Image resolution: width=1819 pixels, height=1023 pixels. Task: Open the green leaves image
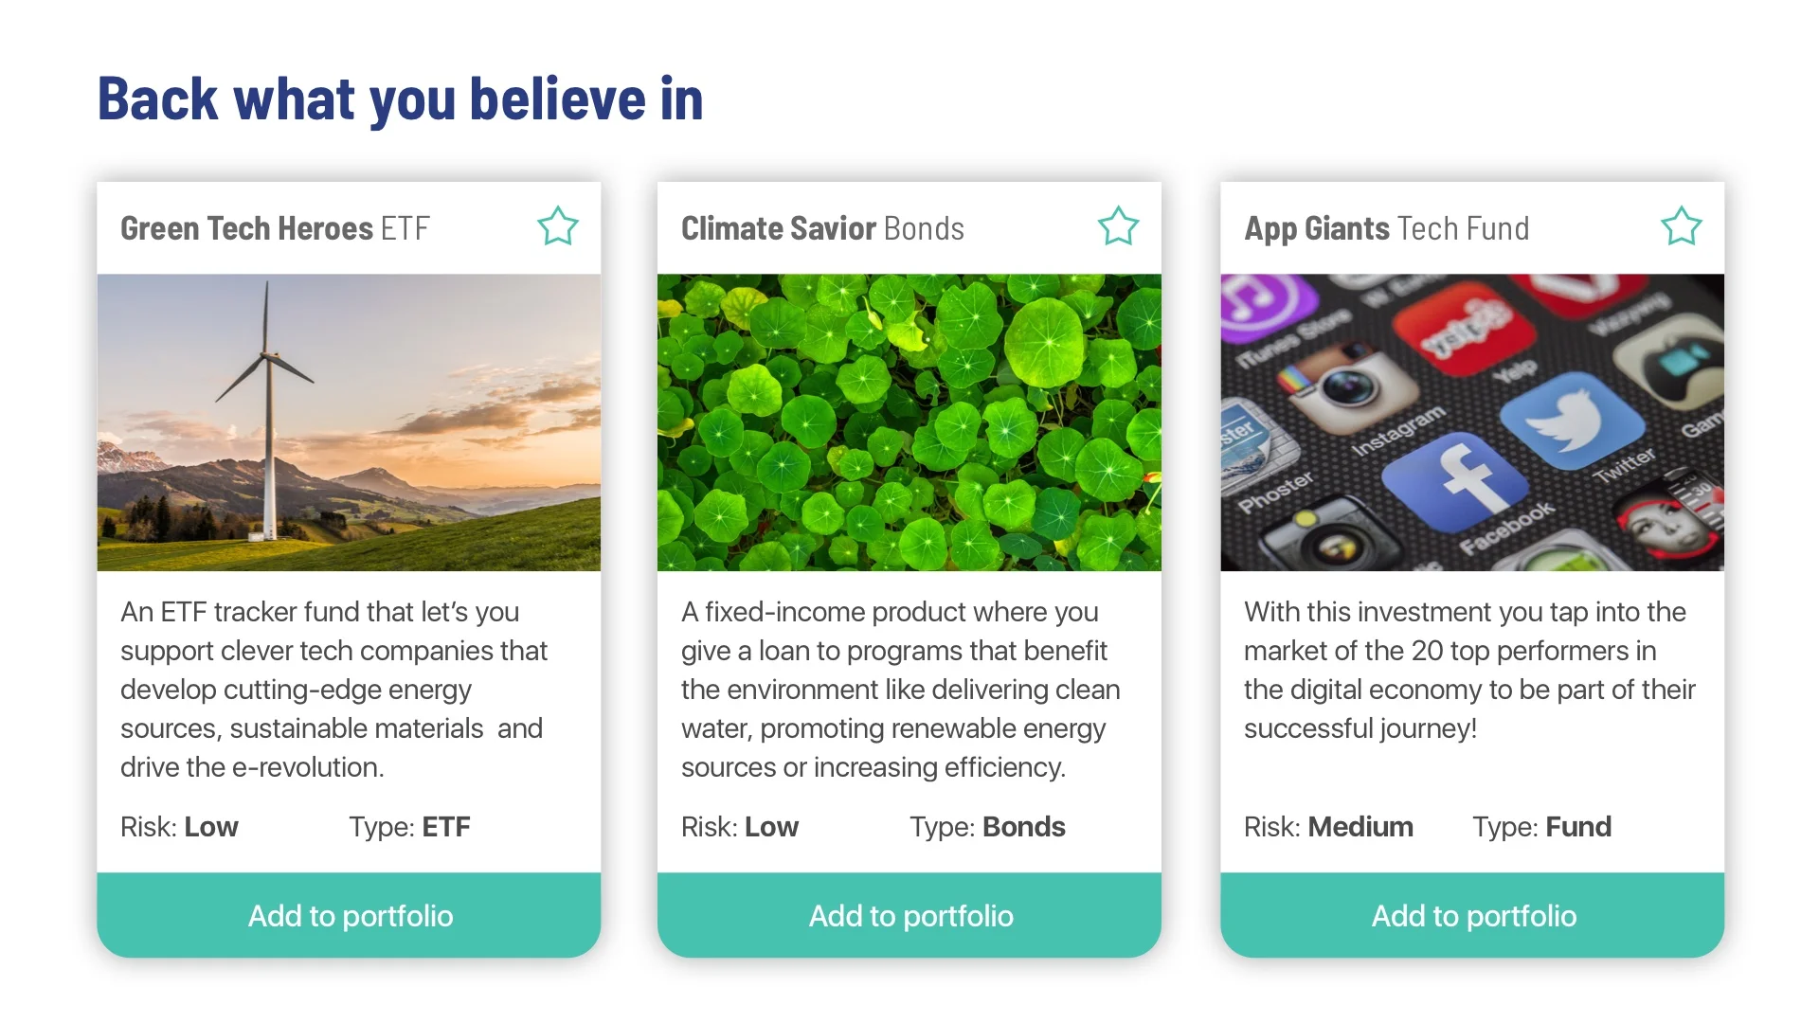click(909, 422)
